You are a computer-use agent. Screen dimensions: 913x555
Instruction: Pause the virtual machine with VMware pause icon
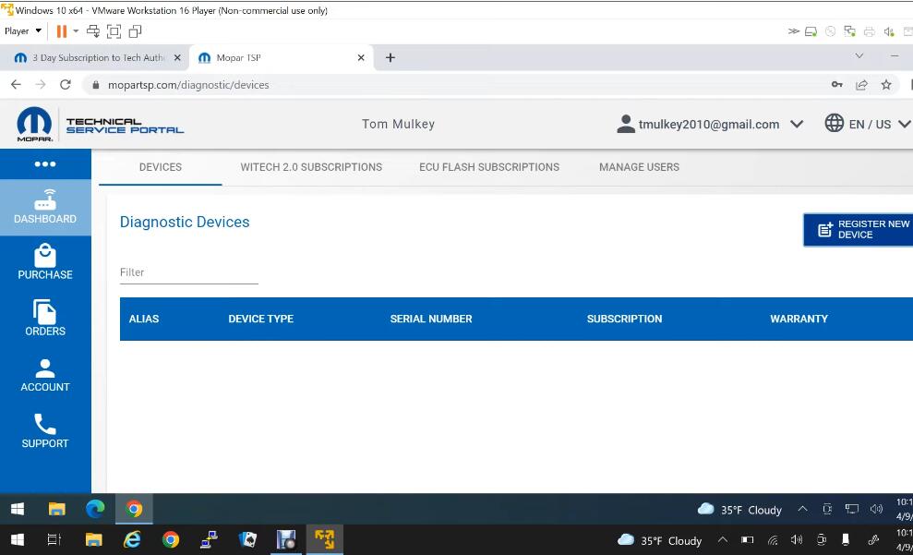point(61,31)
